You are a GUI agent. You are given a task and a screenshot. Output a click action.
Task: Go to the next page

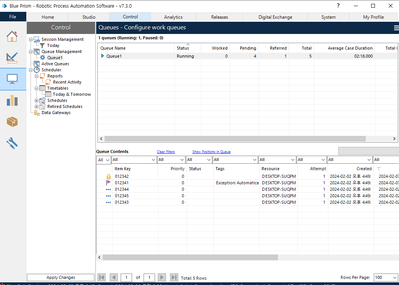[x=162, y=277]
